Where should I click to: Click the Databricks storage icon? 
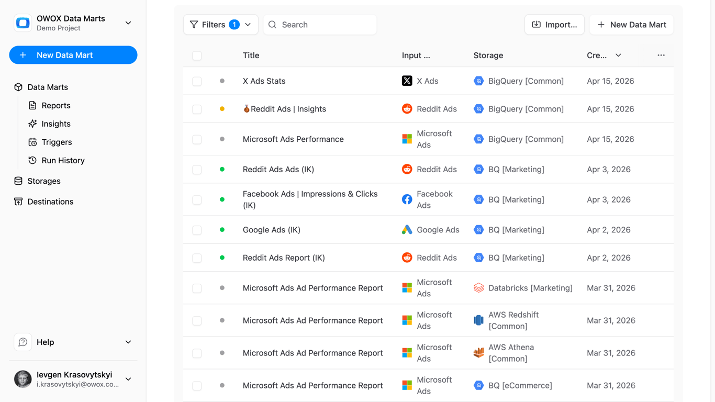tap(478, 288)
